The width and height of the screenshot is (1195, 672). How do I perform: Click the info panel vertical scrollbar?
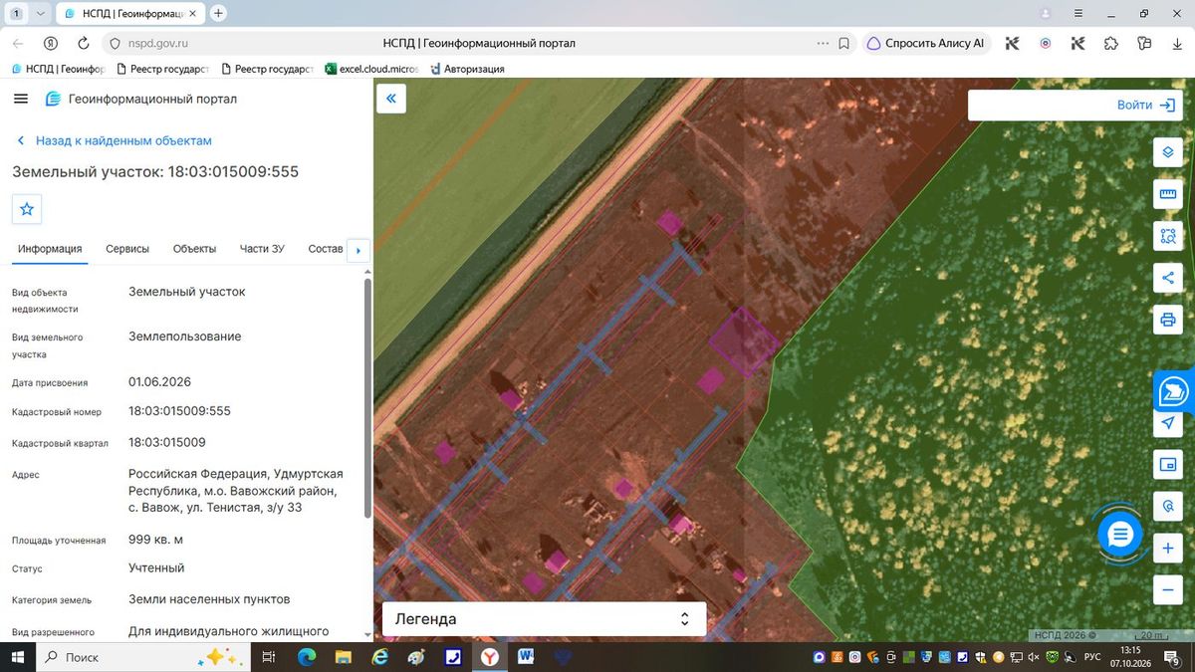[367, 398]
